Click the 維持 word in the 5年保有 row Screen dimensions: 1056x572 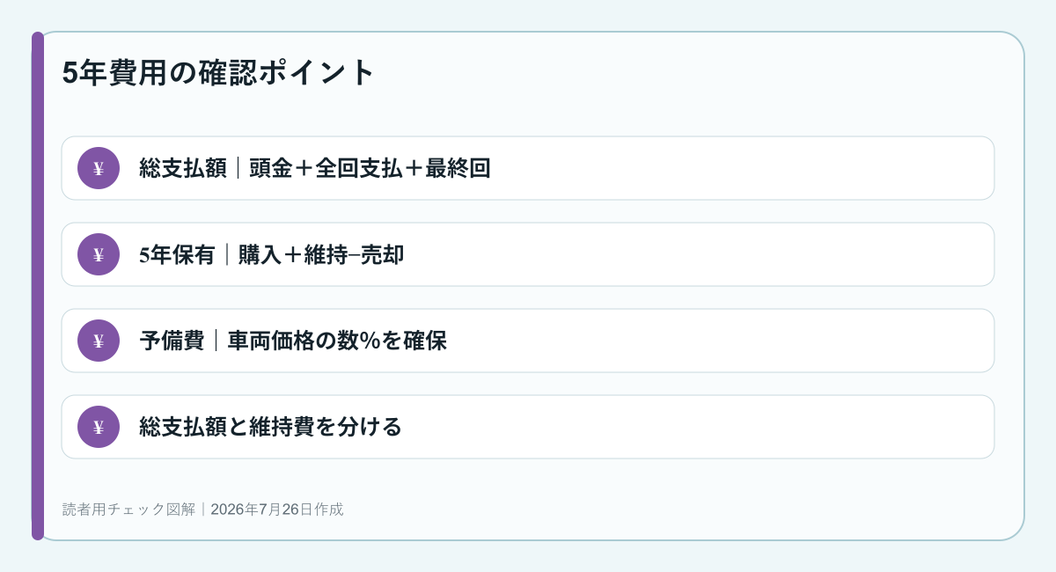pyautogui.click(x=326, y=254)
